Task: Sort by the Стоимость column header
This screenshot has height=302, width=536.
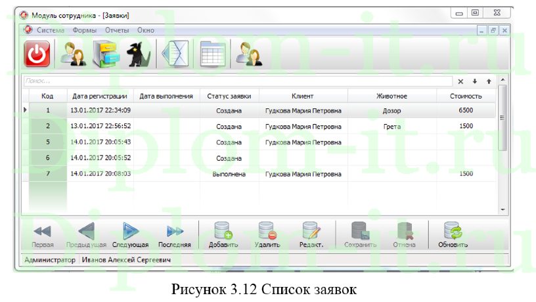Action: pyautogui.click(x=466, y=96)
